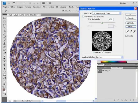Select the Hand tool
Image resolution: width=139 pixels, height=104 pixels.
click(x=4, y=81)
